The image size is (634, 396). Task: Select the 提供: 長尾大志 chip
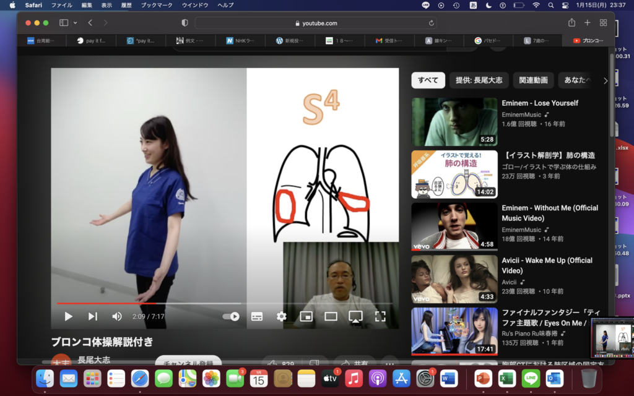tap(479, 80)
